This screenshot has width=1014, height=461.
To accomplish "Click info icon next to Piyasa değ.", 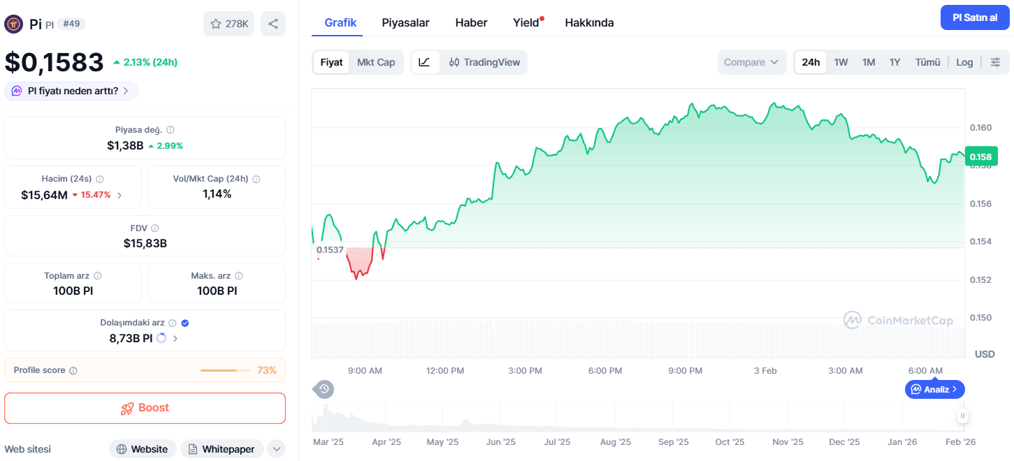I will (x=171, y=130).
